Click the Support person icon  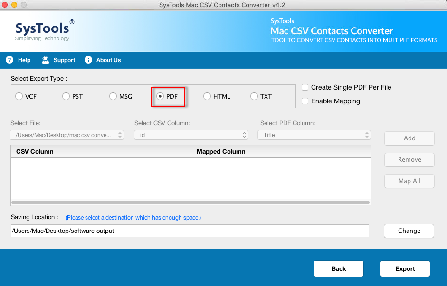pos(46,60)
